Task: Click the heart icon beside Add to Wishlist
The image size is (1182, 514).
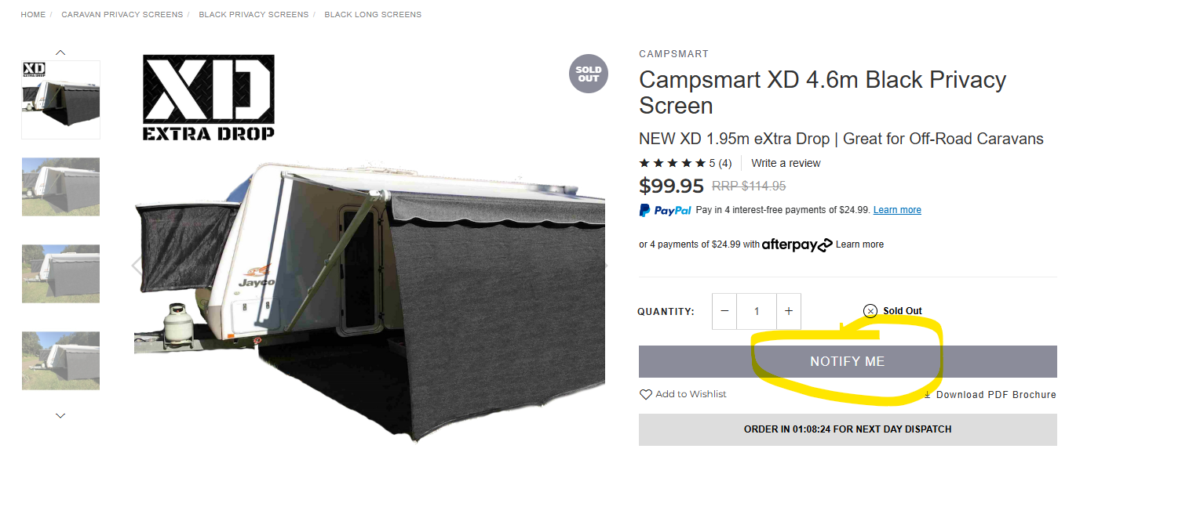Action: click(x=646, y=394)
